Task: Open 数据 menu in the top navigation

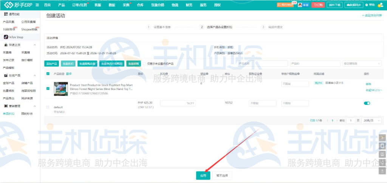Action: (112, 5)
